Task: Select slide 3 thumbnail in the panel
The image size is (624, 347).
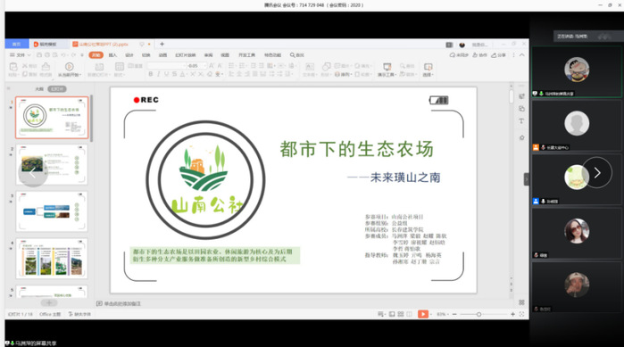Action: [x=52, y=211]
